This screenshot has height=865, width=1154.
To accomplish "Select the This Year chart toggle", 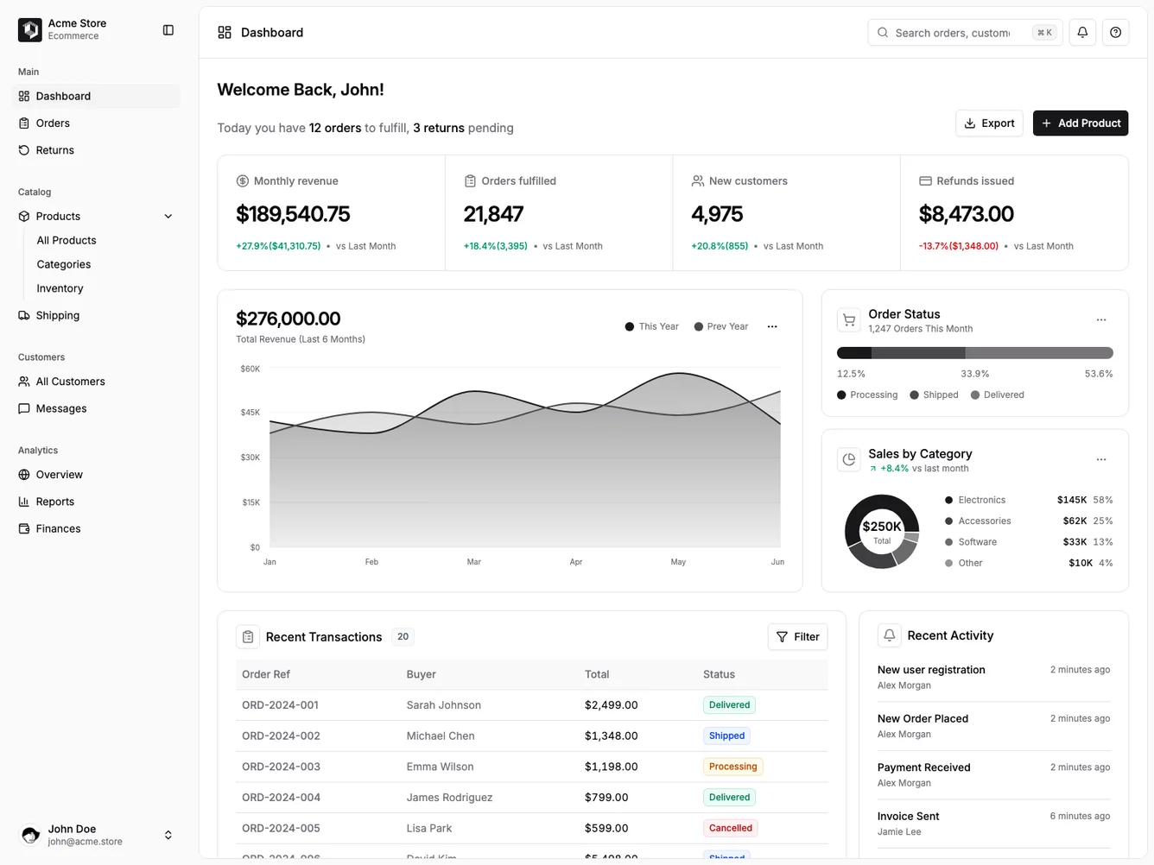I will (x=651, y=326).
